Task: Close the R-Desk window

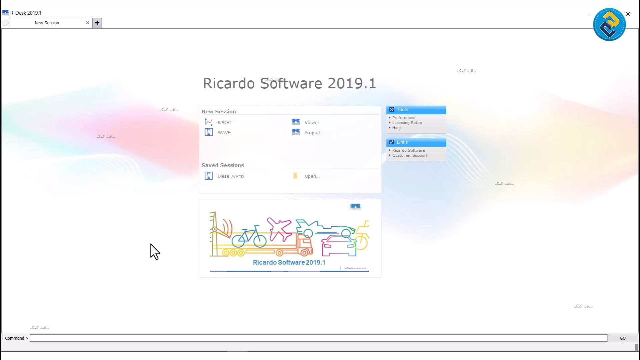Action: tap(628, 14)
